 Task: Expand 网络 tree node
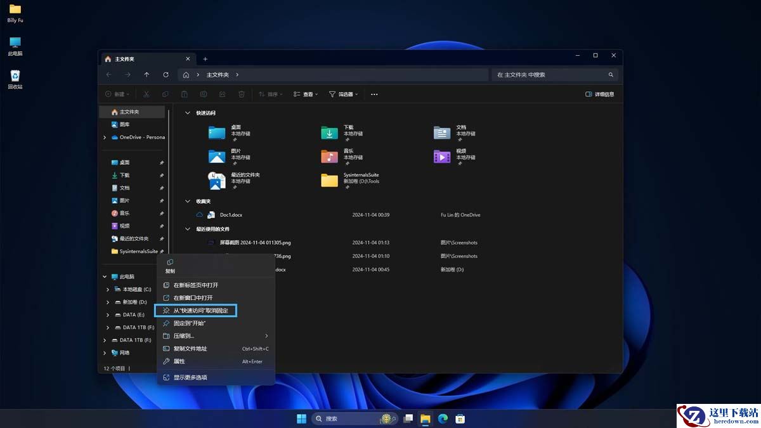pos(105,353)
